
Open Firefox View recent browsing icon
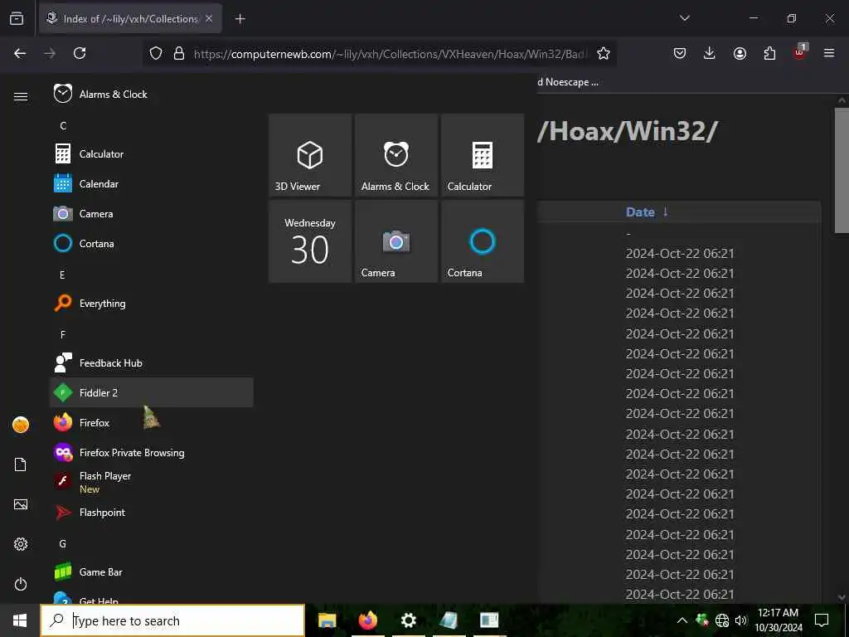coord(17,18)
